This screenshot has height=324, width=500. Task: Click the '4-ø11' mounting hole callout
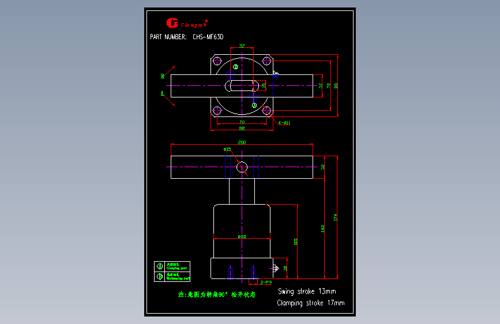pyautogui.click(x=284, y=123)
